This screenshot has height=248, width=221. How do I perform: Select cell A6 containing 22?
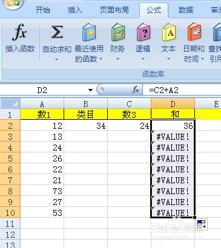tap(42, 169)
